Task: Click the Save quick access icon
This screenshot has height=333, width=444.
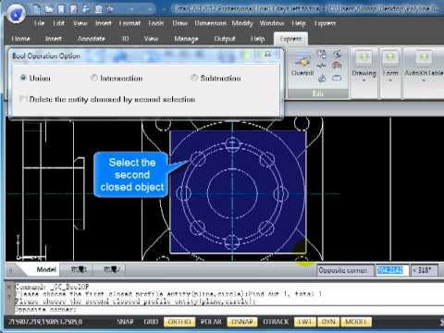Action: click(61, 9)
